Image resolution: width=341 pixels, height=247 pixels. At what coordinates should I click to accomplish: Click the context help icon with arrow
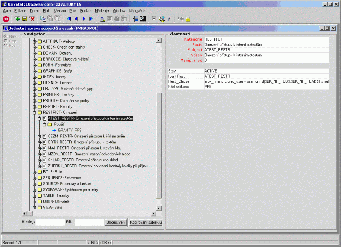[162, 19]
